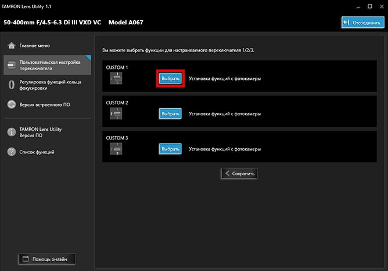Image resolution: width=388 pixels, height=271 pixels.
Task: Open Регулировка функций кольца фокусировки
Action: tap(47, 85)
